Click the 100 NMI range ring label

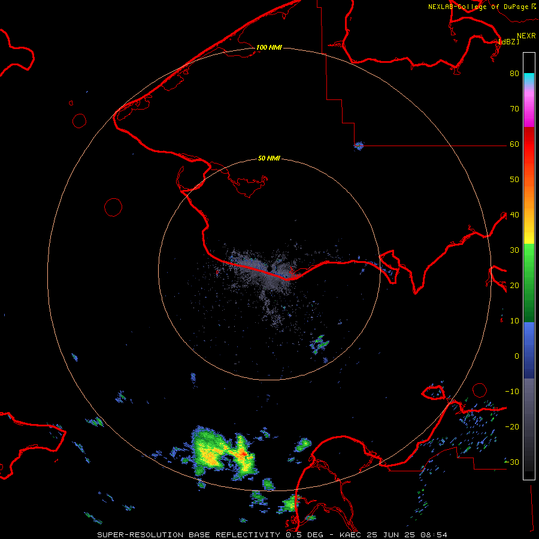pos(269,47)
